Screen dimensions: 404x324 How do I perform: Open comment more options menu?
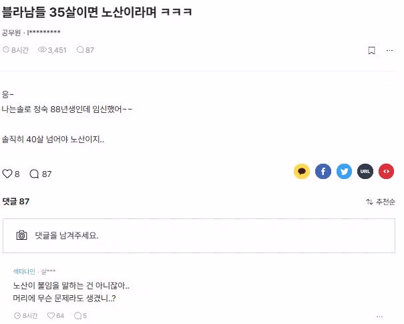(380, 316)
